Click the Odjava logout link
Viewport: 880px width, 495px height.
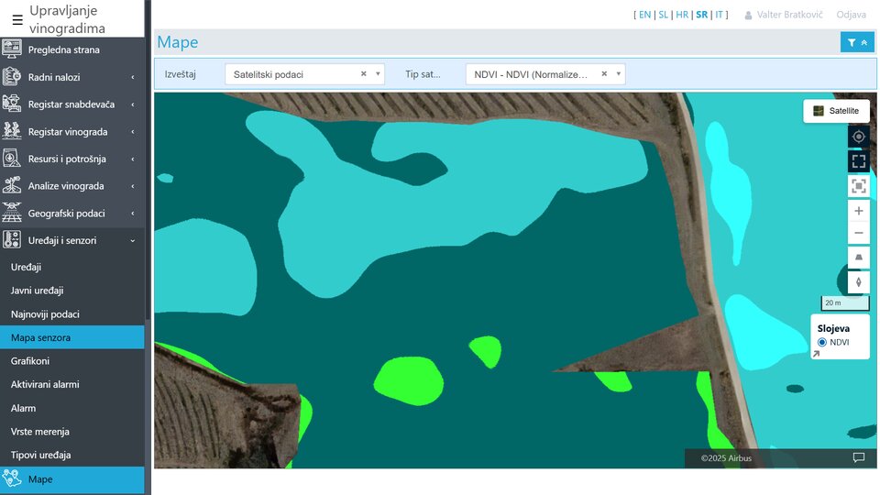coord(851,15)
